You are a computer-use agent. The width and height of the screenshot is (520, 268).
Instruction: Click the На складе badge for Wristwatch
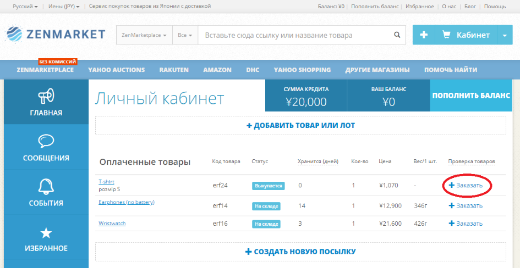(x=266, y=224)
